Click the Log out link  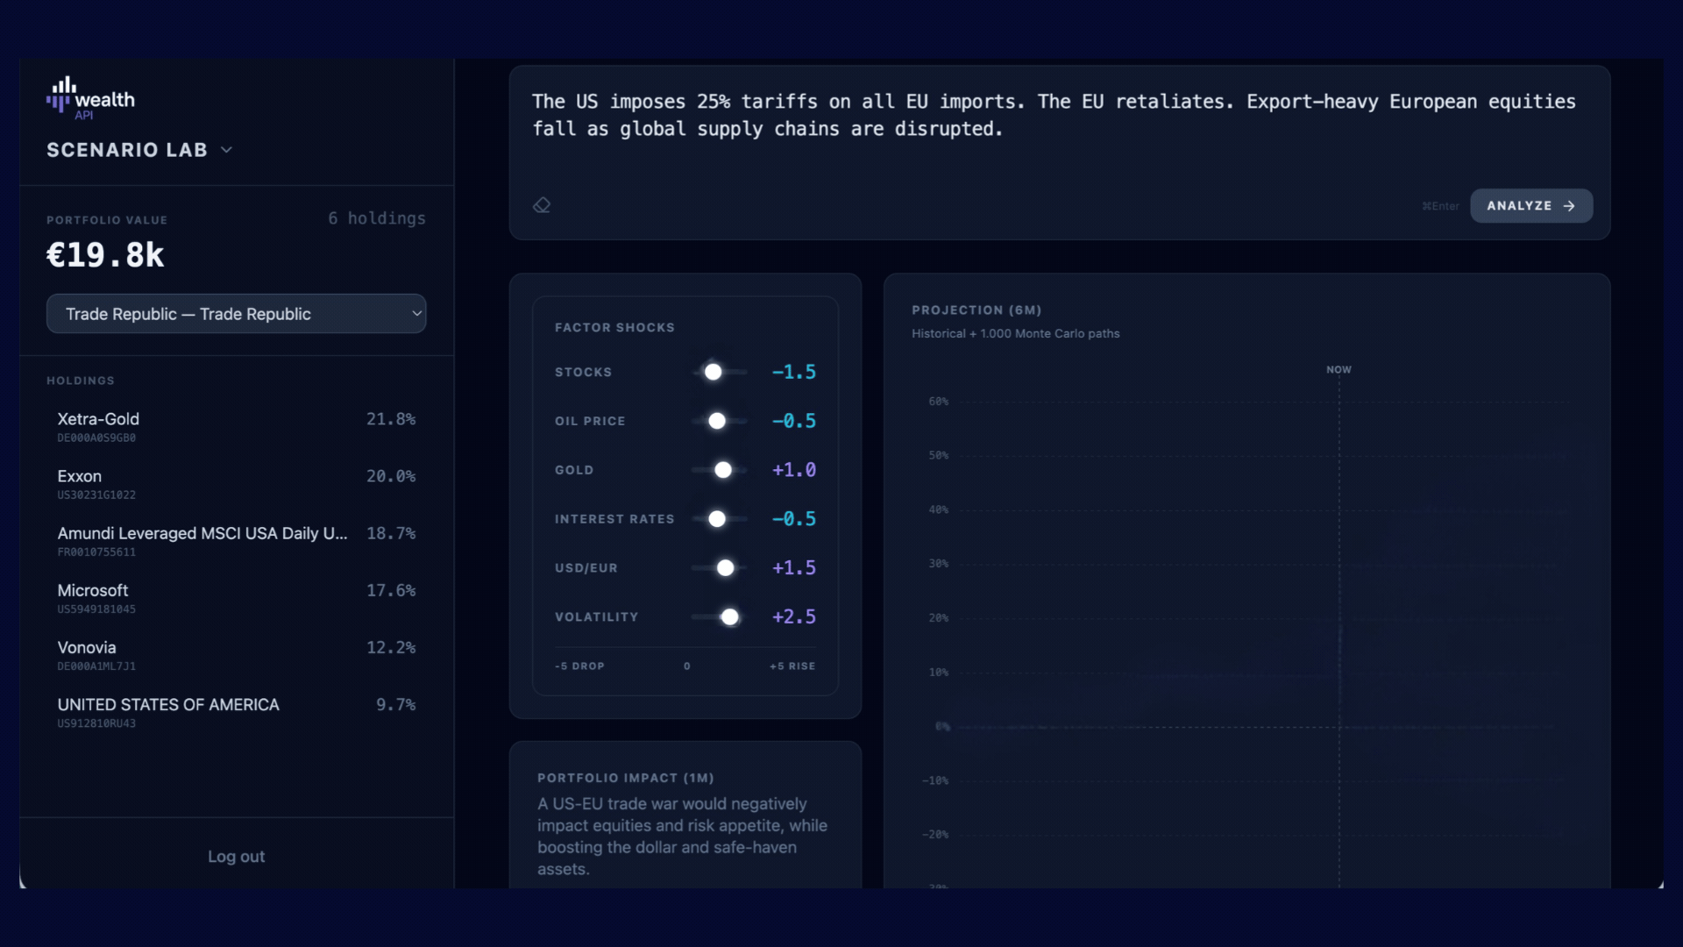click(x=236, y=857)
